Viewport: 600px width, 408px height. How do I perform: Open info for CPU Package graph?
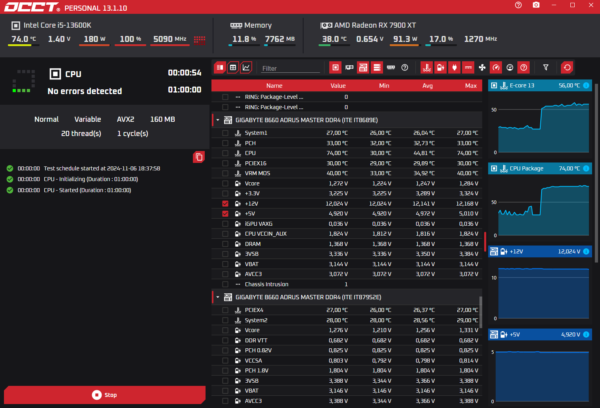586,168
